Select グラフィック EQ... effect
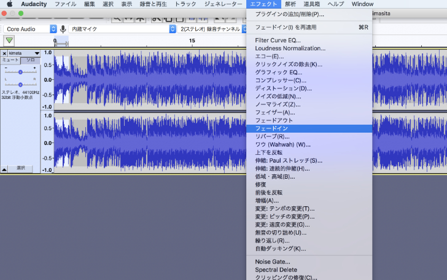The image size is (447, 280). (x=309, y=72)
